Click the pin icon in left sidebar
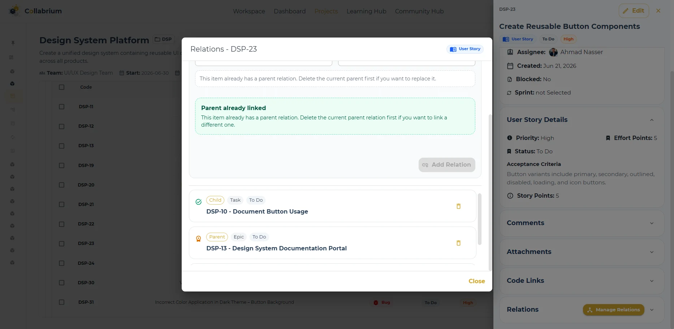 [x=13, y=43]
